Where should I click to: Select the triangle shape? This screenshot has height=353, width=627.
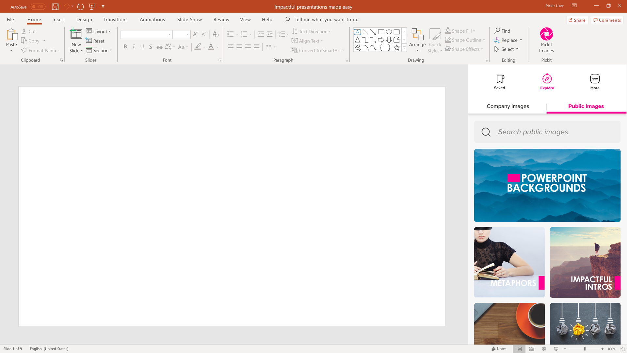(x=358, y=40)
